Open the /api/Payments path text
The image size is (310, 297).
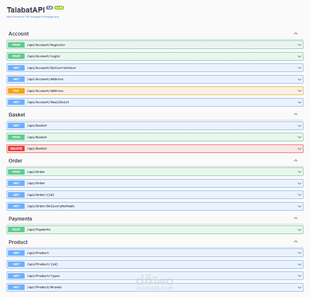pyautogui.click(x=39, y=230)
